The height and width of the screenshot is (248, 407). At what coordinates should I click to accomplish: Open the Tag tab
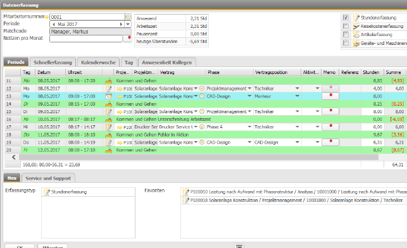pyautogui.click(x=128, y=63)
